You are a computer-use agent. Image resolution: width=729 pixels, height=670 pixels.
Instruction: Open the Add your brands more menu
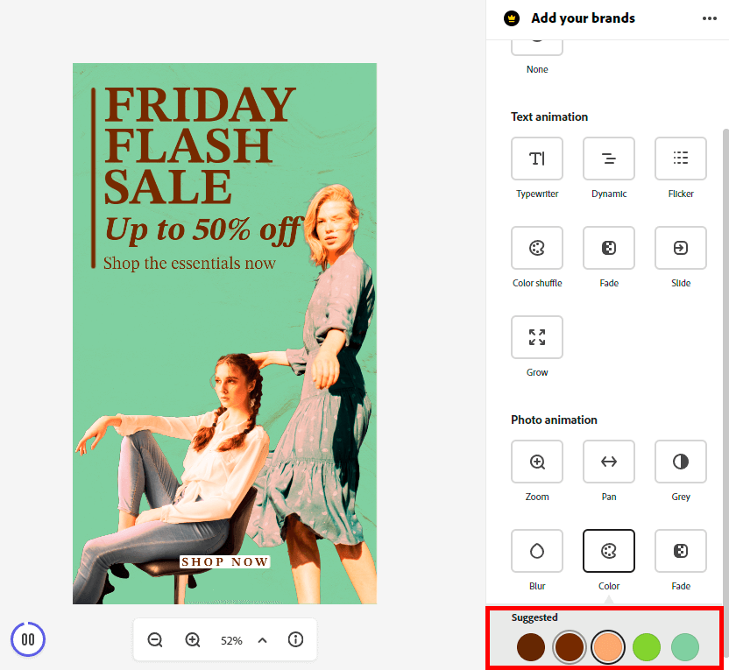(709, 18)
